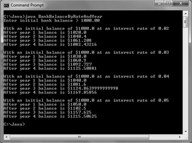This screenshot has width=192, height=143.
Task: Click the balance value $1060.9
Action: [x=77, y=60]
